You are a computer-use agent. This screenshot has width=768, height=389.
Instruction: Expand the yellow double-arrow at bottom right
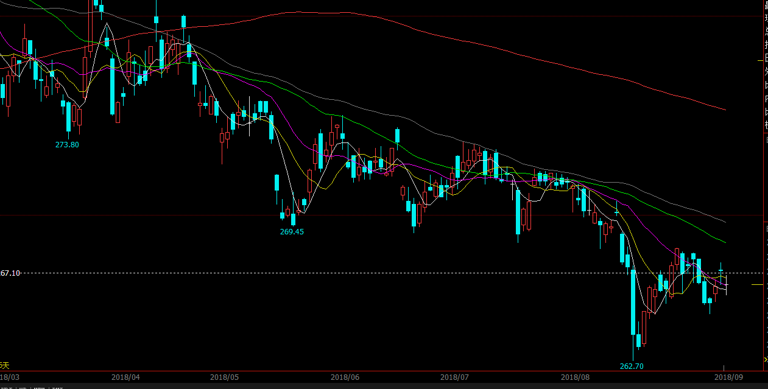(x=766, y=359)
